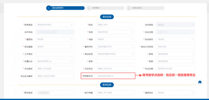The image size is (209, 100).
Task: Click the 工作单位 input field
Action: (55, 54)
